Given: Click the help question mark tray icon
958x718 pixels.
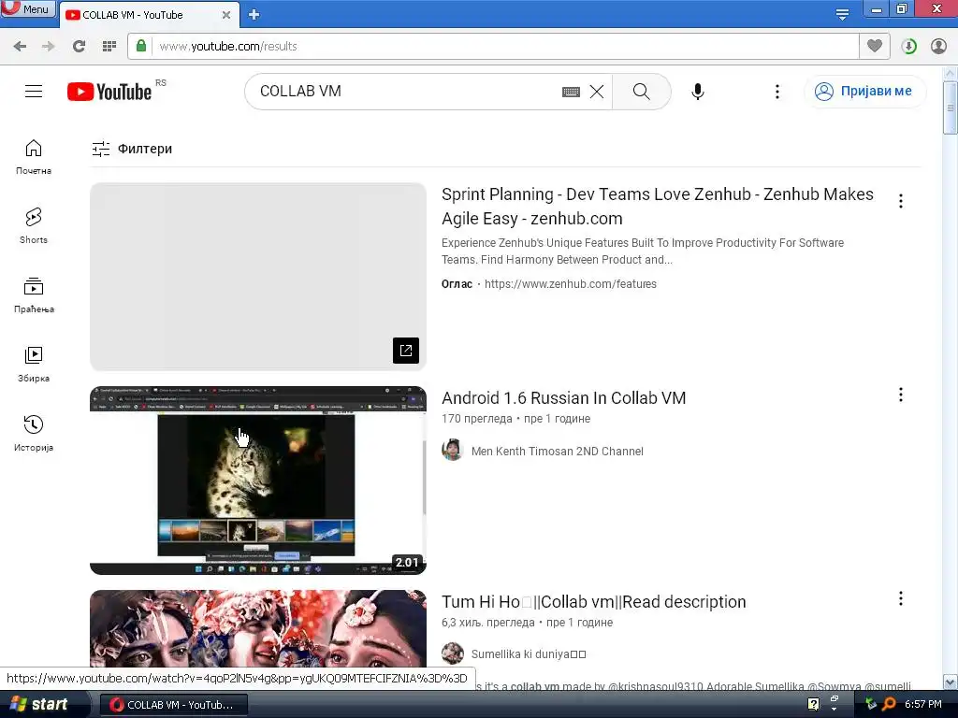Looking at the screenshot, I should (813, 704).
